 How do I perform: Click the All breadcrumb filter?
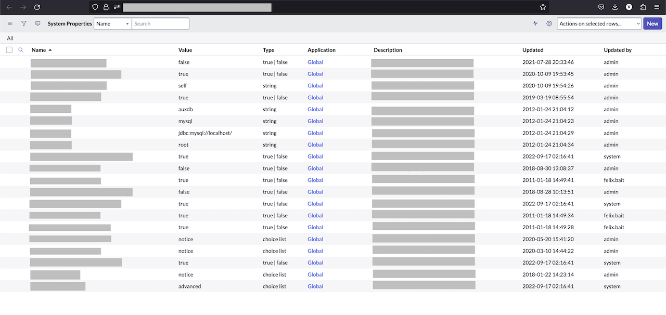10,38
